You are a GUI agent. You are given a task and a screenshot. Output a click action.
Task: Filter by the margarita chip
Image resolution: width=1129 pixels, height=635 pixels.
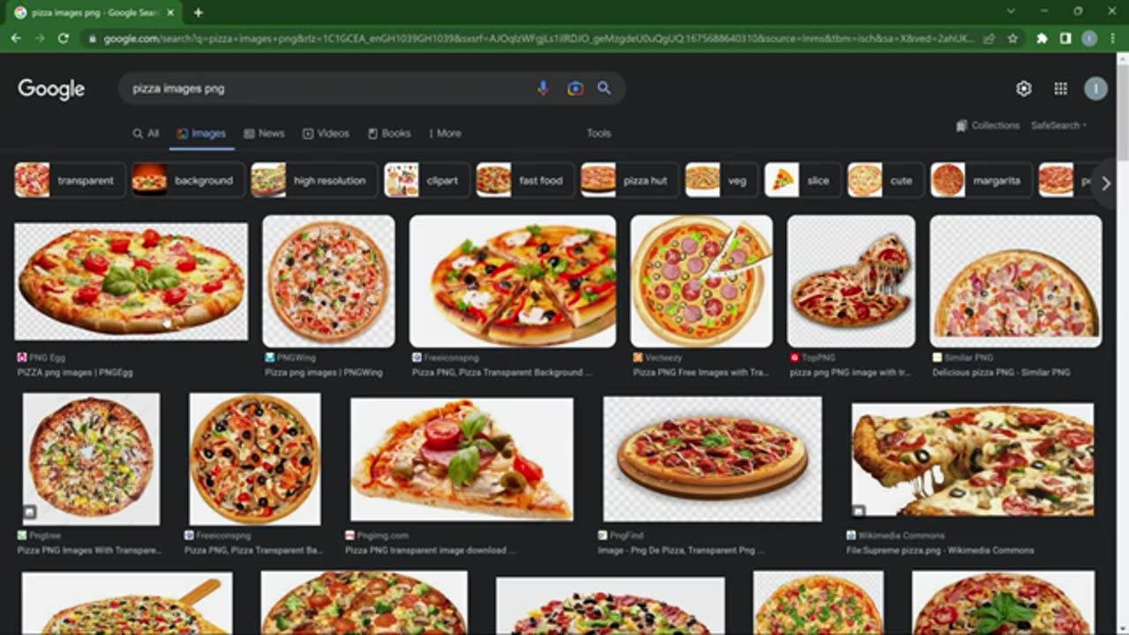tap(980, 180)
